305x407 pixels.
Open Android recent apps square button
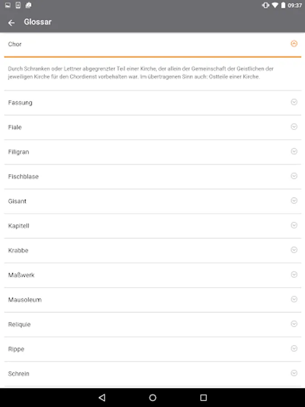[x=203, y=398]
